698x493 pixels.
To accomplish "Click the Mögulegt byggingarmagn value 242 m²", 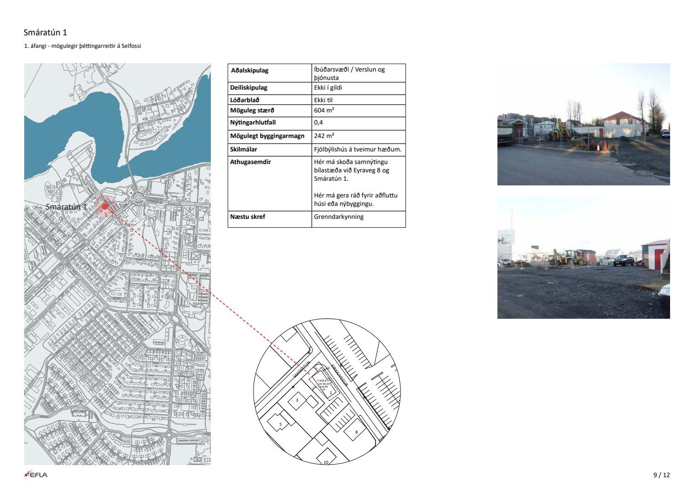I will [324, 136].
